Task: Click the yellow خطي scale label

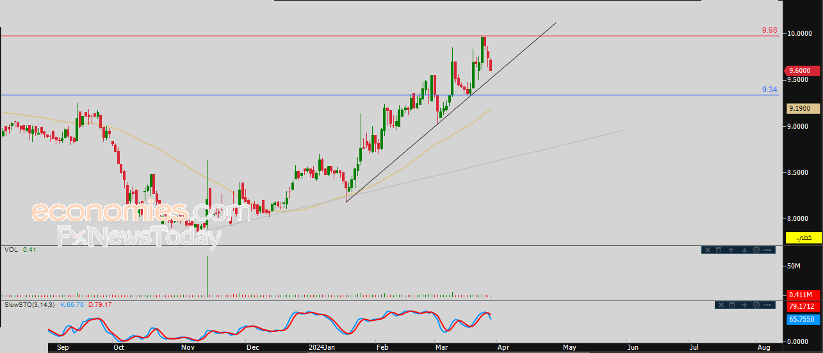Action: point(803,237)
